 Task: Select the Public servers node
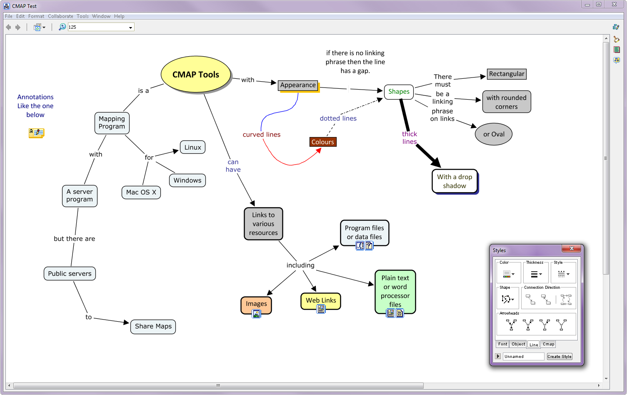click(70, 274)
